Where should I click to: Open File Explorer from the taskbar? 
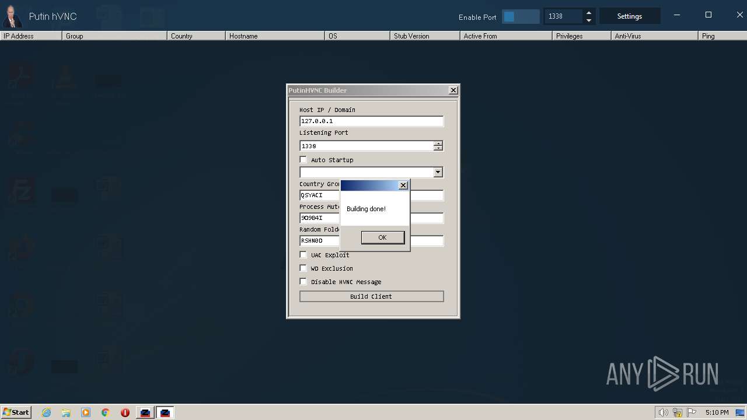pos(66,412)
